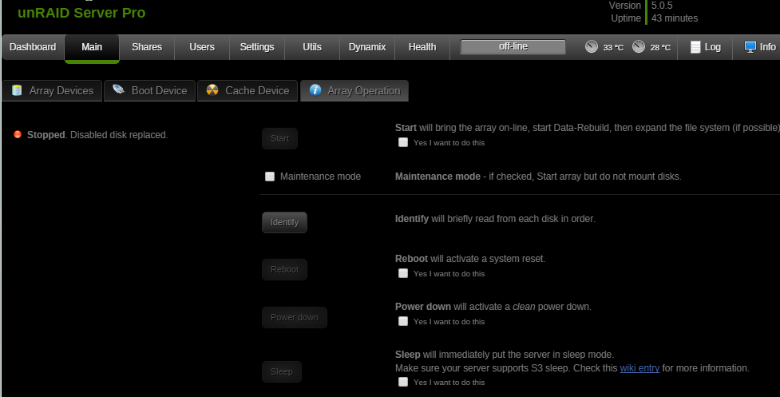Click the 'Identify will briefly read' description
Viewport: 780px width, 397px height.
[495, 218]
